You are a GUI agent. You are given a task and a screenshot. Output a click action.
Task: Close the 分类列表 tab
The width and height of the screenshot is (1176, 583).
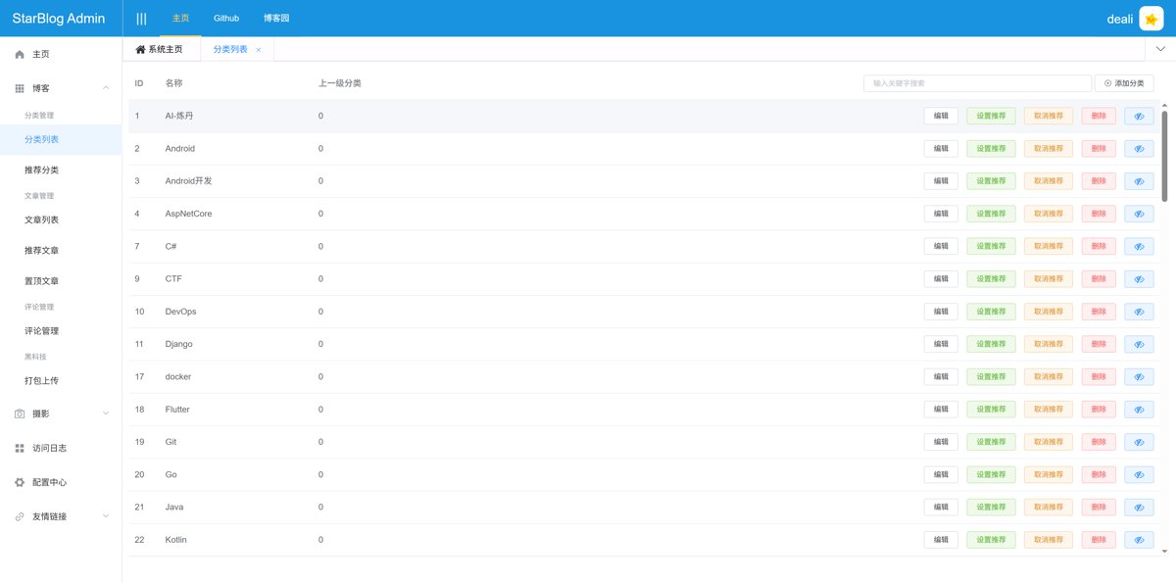tap(259, 50)
